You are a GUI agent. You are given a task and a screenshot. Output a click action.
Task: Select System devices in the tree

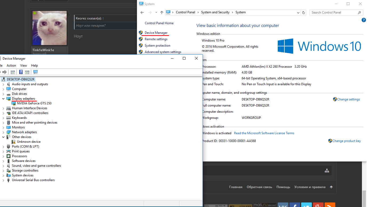click(23, 175)
